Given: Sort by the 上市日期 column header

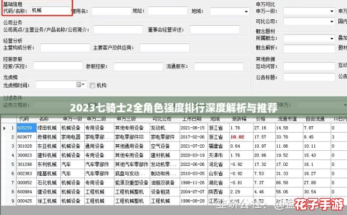Looking at the screenshot, I should click(192, 119).
